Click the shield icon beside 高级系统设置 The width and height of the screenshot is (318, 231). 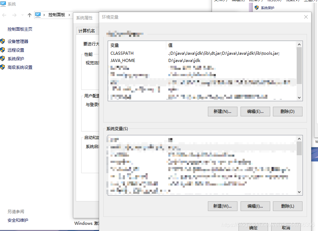click(x=2, y=66)
